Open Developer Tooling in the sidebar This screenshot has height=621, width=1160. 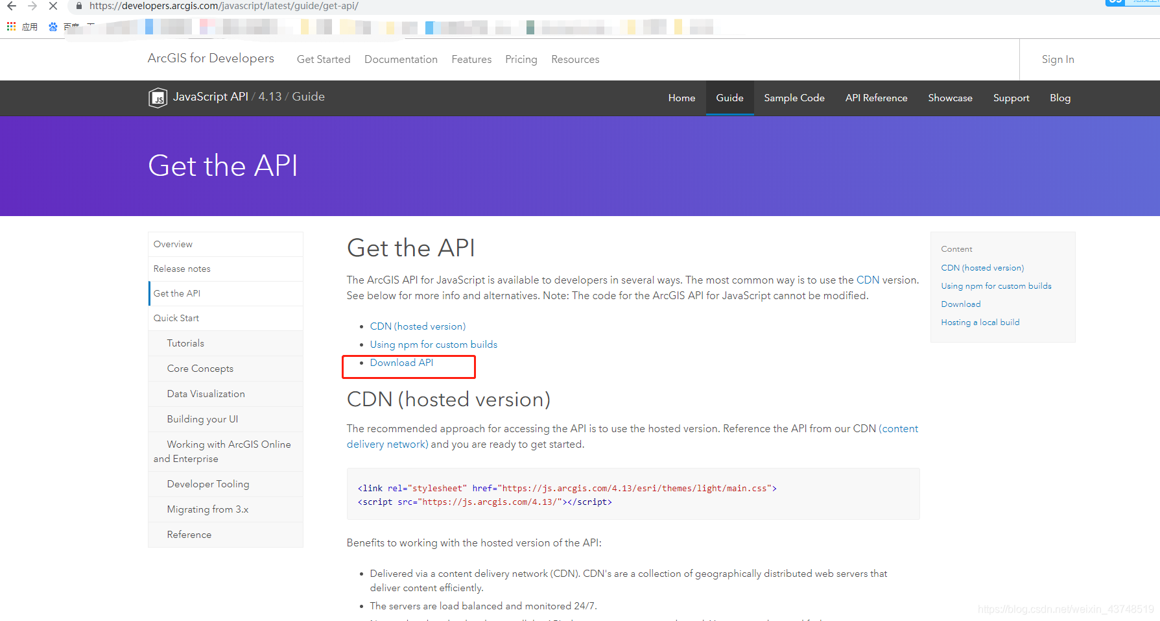click(226, 484)
